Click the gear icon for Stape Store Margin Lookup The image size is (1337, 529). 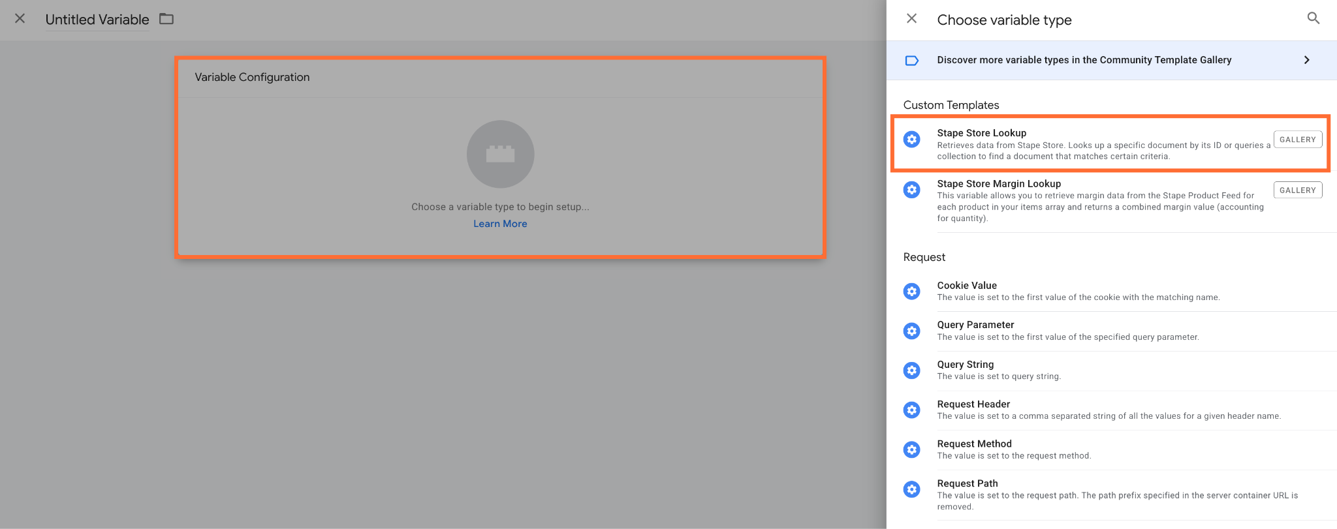click(912, 190)
